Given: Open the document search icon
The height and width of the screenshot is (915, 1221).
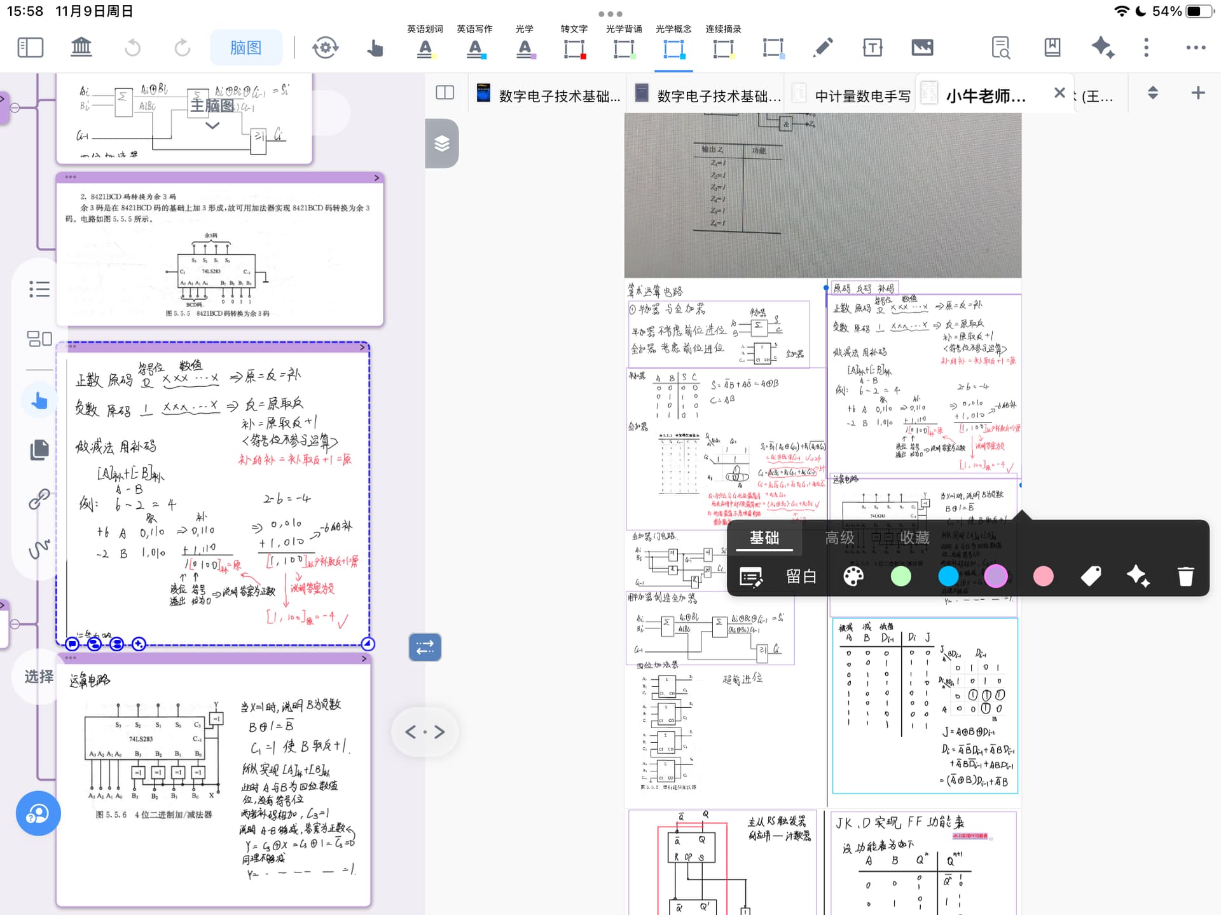Looking at the screenshot, I should pyautogui.click(x=1001, y=48).
